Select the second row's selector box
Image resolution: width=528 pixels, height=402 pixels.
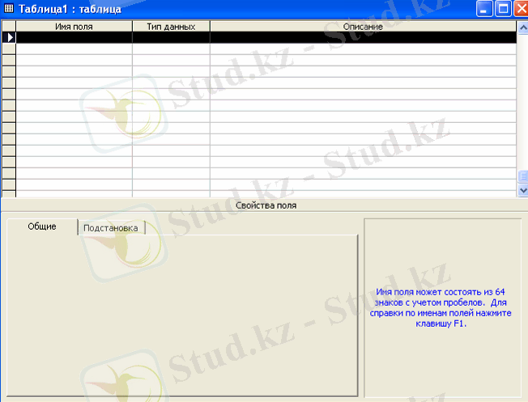click(9, 49)
